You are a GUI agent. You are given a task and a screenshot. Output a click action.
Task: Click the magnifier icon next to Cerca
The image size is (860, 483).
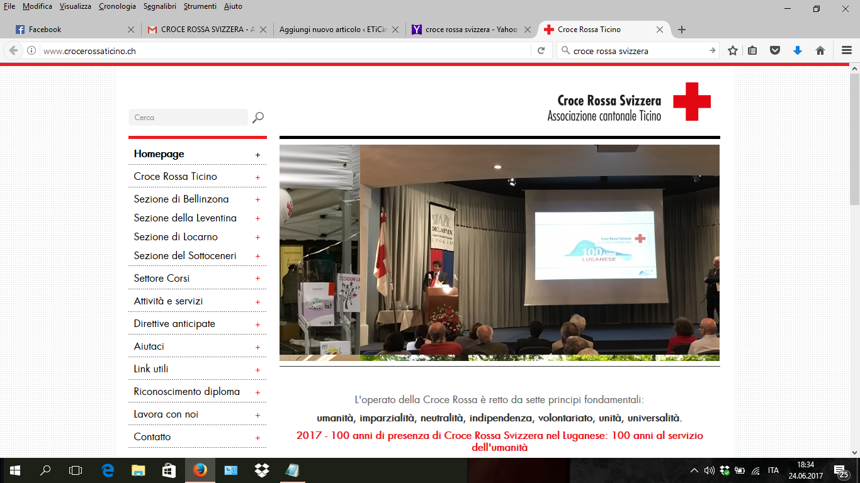click(x=257, y=118)
